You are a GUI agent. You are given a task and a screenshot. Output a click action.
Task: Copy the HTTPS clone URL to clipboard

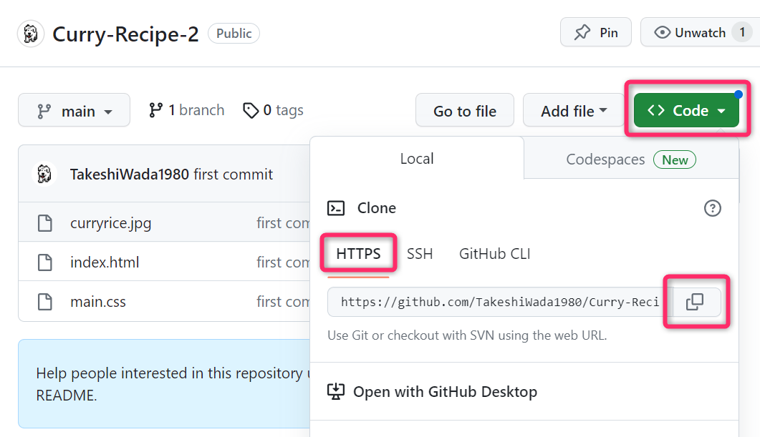click(694, 302)
